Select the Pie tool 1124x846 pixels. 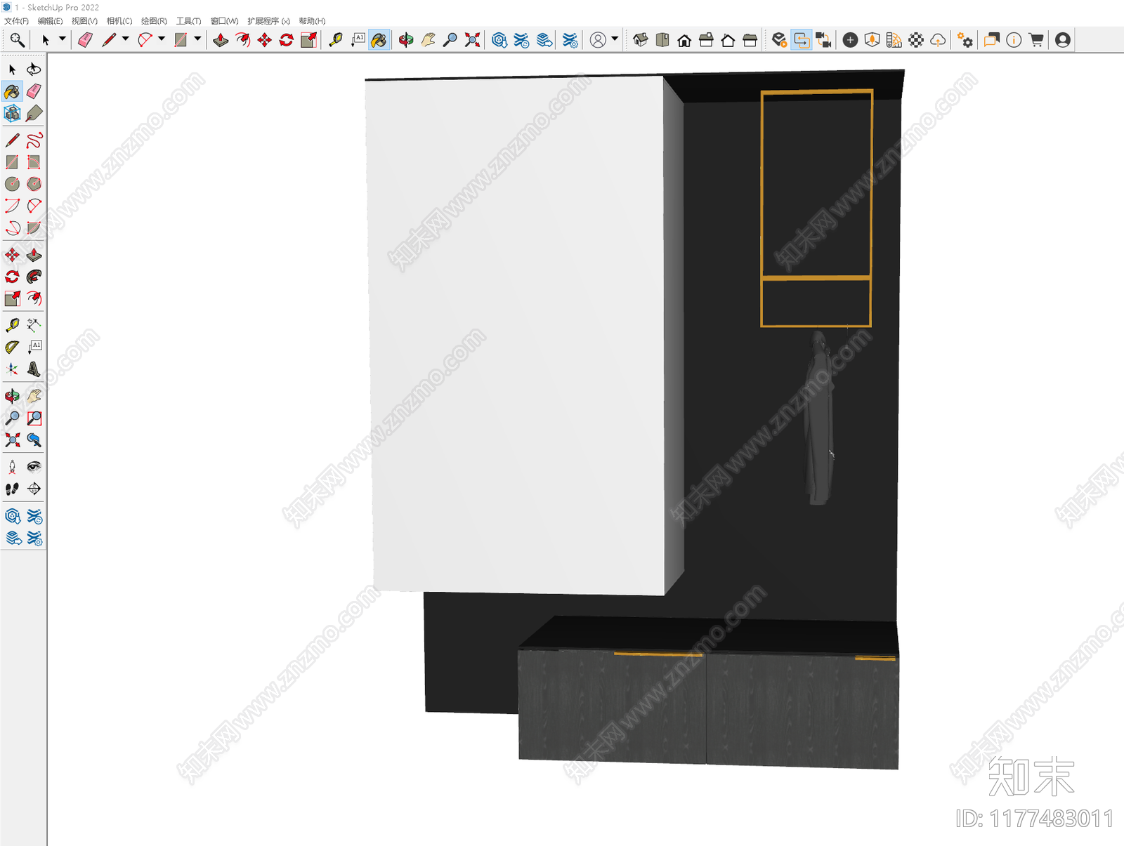34,227
